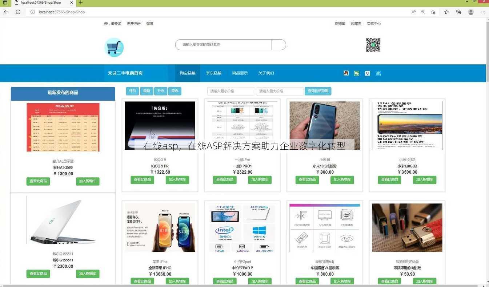Image resolution: width=489 pixels, height=287 pixels.
Task: Click the 免费注册 register link
Action: tap(134, 24)
